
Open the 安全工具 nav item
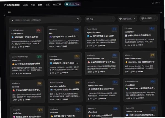[57, 4]
